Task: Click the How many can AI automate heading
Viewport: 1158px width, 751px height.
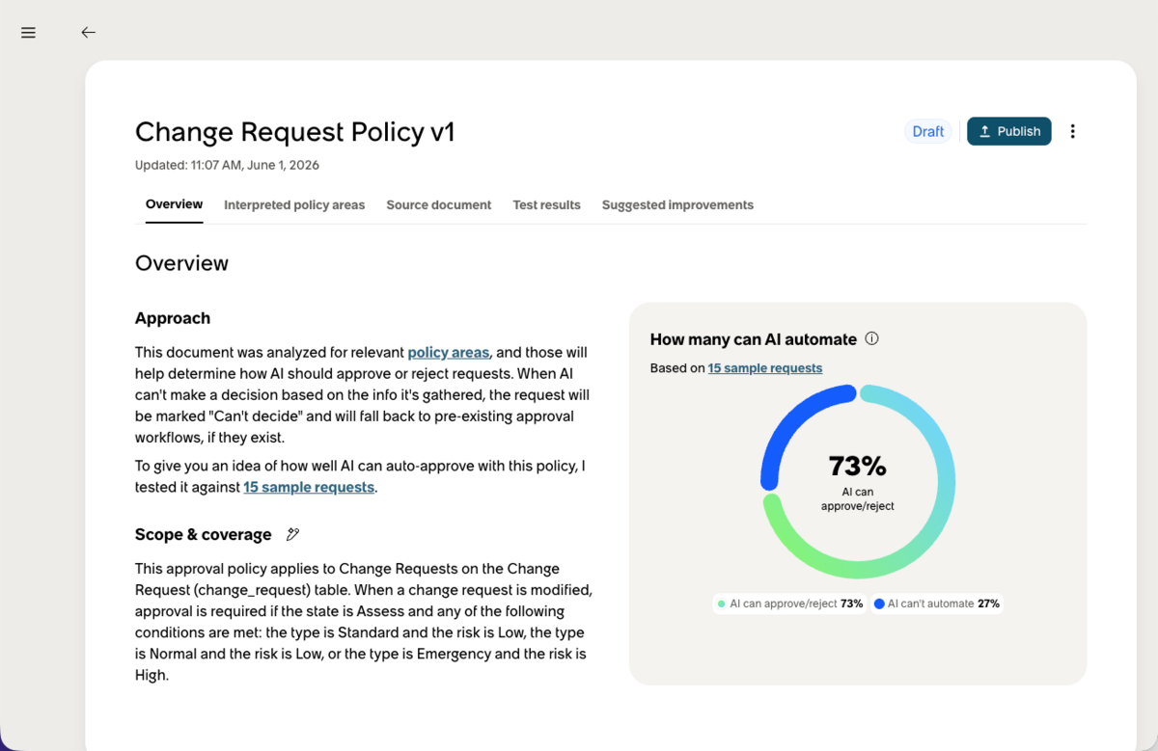Action: (754, 338)
